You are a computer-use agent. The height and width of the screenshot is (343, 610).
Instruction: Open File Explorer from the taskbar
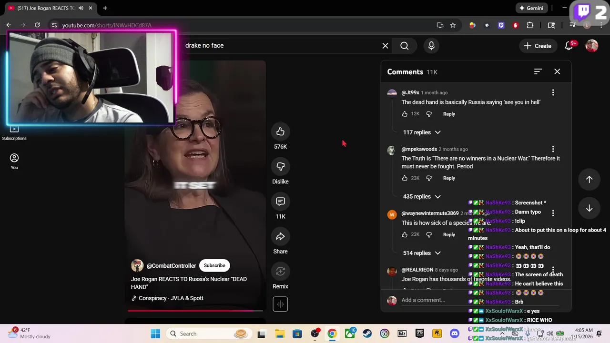pyautogui.click(x=279, y=333)
